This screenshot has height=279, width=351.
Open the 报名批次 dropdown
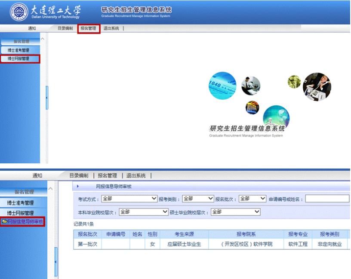(252, 199)
